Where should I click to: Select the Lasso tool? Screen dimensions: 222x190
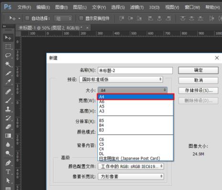(8, 56)
